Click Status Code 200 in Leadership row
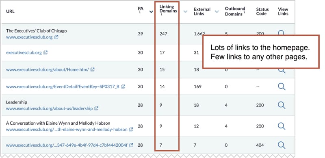325x158 pixels. (x=260, y=105)
